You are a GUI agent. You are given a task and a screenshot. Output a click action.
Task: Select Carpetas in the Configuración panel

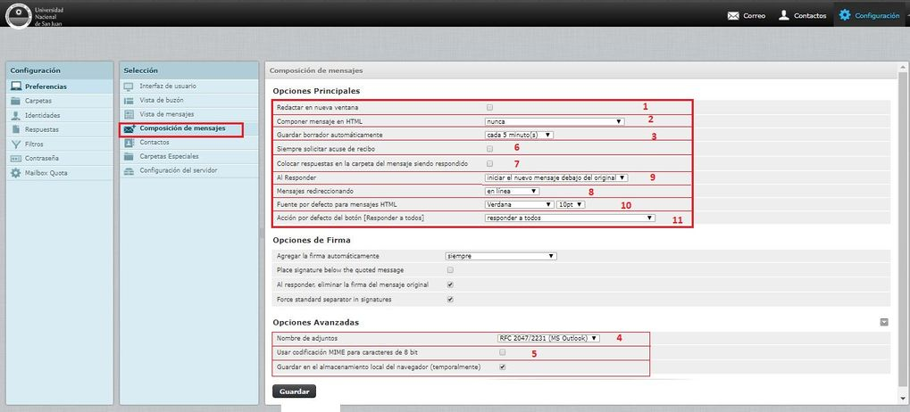(38, 101)
